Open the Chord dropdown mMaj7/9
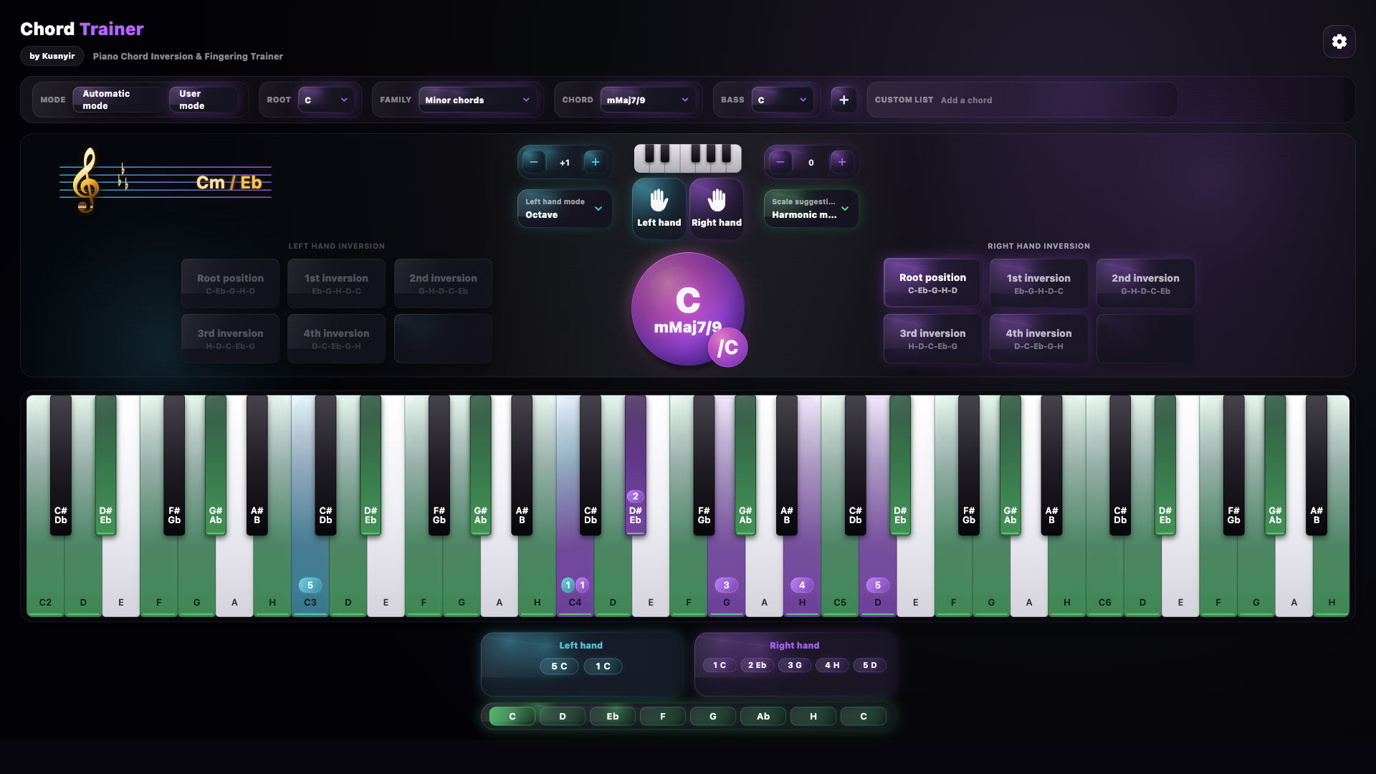 click(648, 100)
